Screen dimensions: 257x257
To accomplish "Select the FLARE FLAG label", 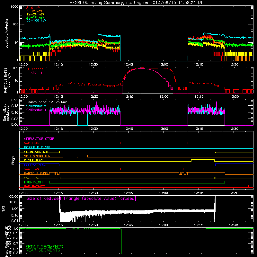I will [33, 160].
